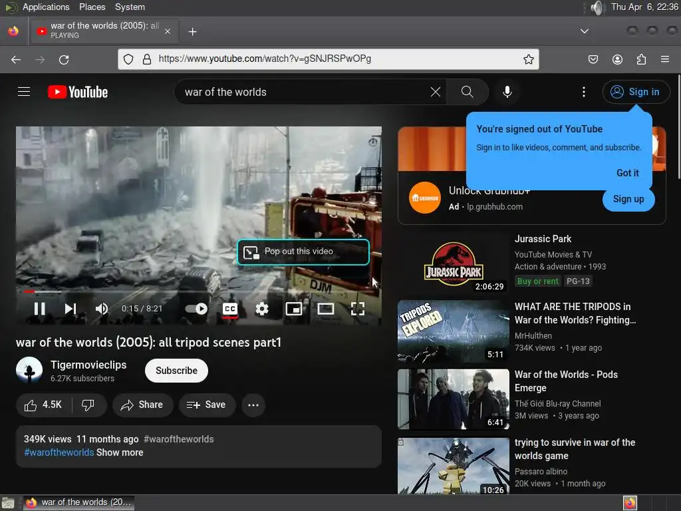
Task: Open YouTube guide hamburger menu
Action: [x=24, y=92]
